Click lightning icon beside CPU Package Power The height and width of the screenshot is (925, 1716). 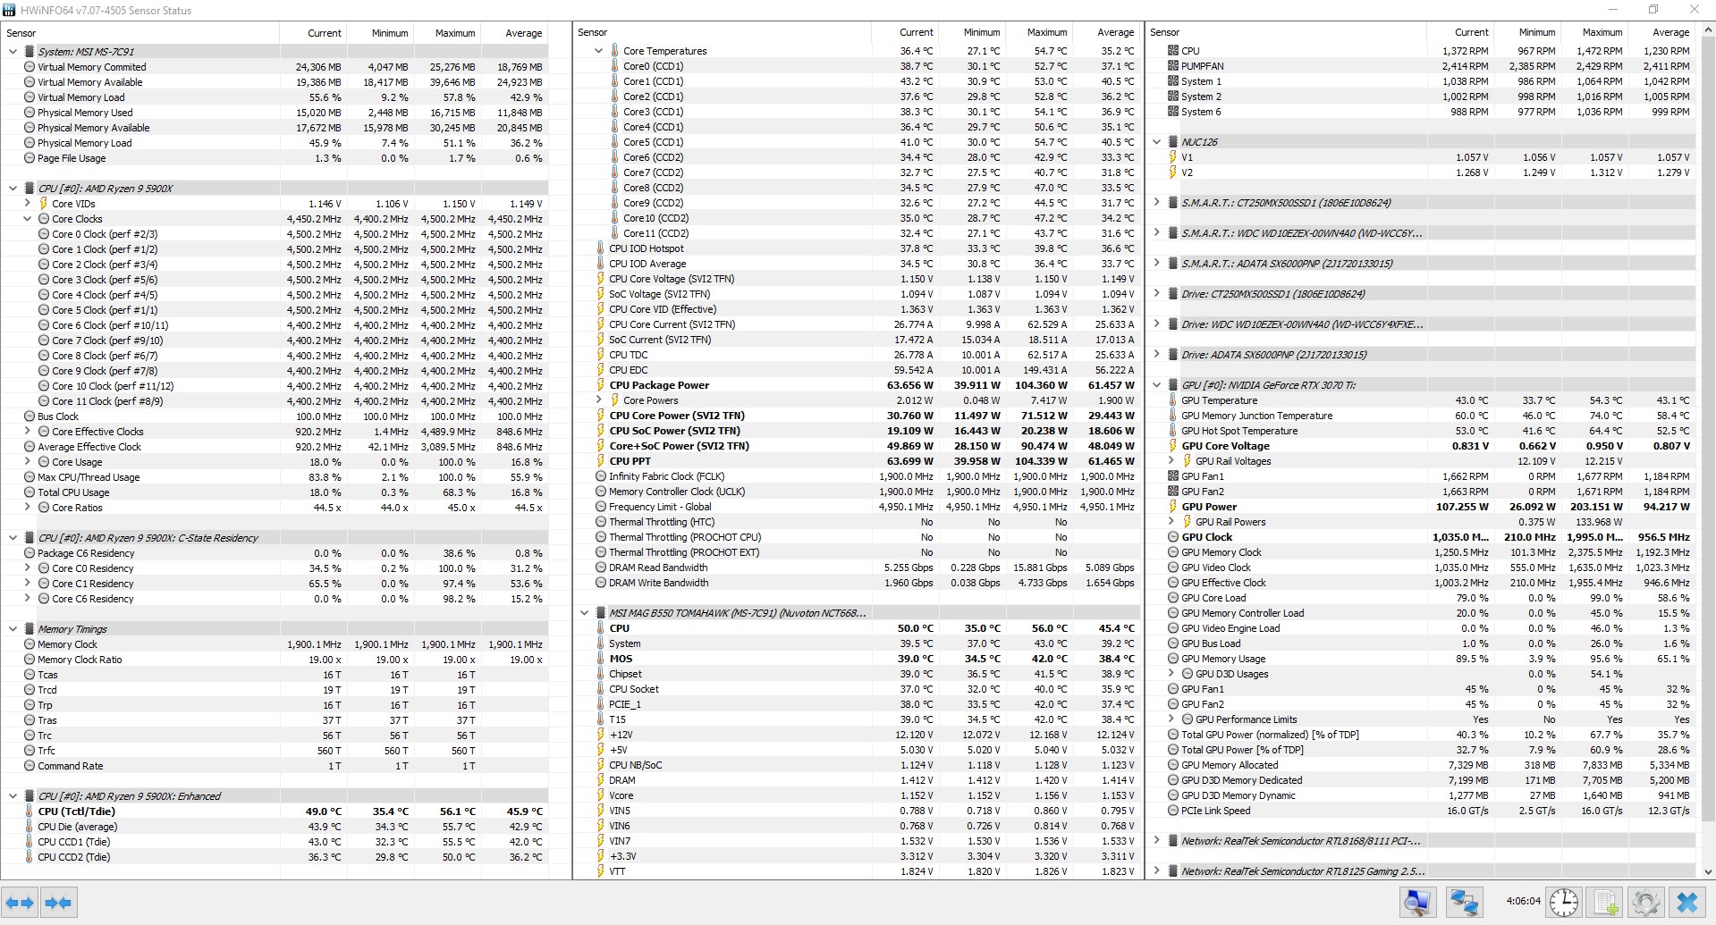pos(601,385)
